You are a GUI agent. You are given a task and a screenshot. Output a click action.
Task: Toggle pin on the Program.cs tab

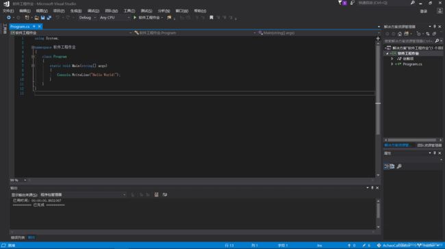coord(34,27)
